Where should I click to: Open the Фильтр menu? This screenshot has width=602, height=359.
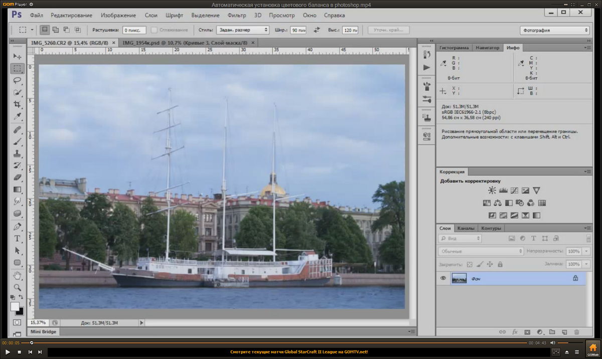[x=237, y=16]
